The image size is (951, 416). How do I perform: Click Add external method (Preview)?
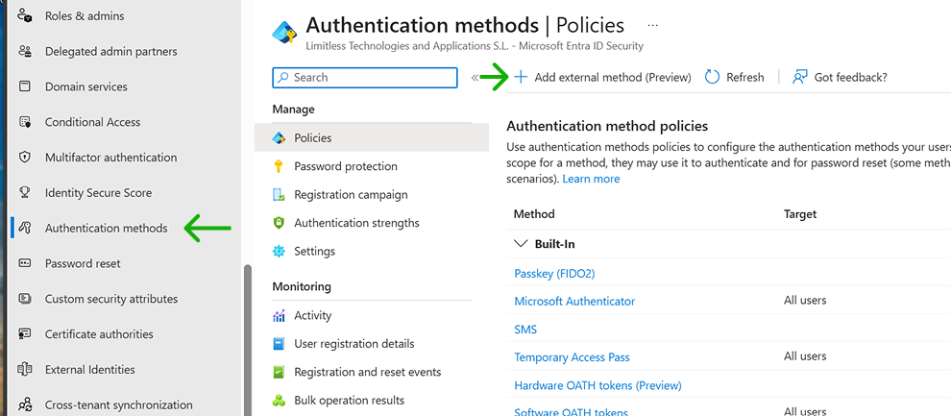point(602,78)
